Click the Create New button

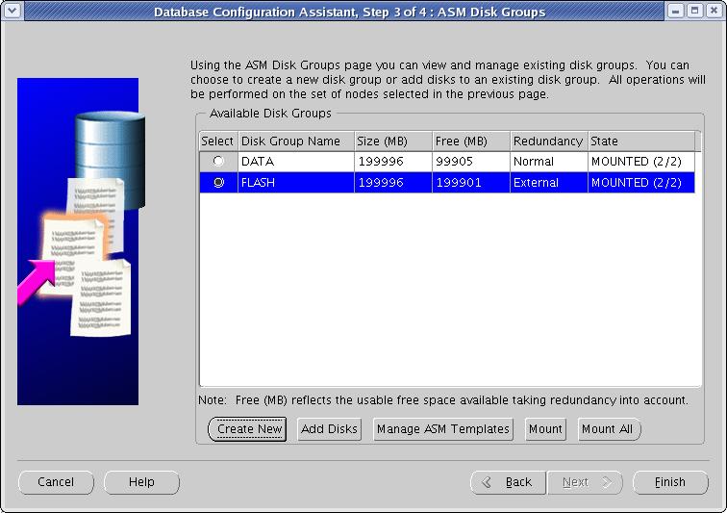tap(249, 429)
